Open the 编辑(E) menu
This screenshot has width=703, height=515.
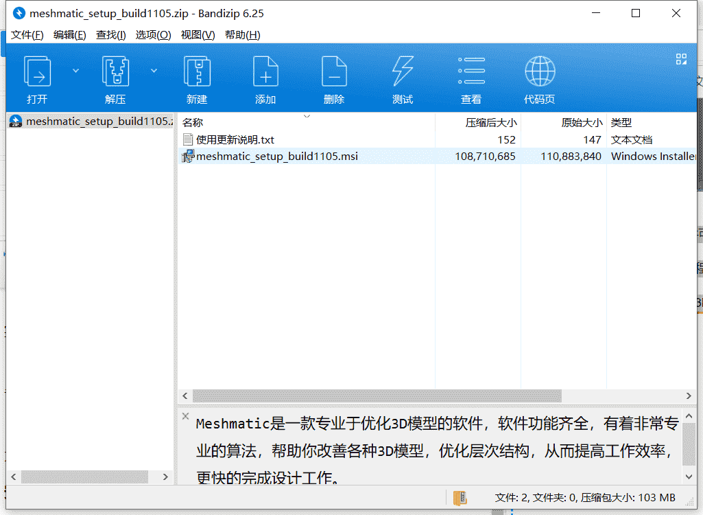coord(69,34)
